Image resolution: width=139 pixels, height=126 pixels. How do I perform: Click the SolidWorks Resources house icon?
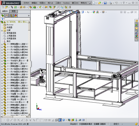click(137, 21)
